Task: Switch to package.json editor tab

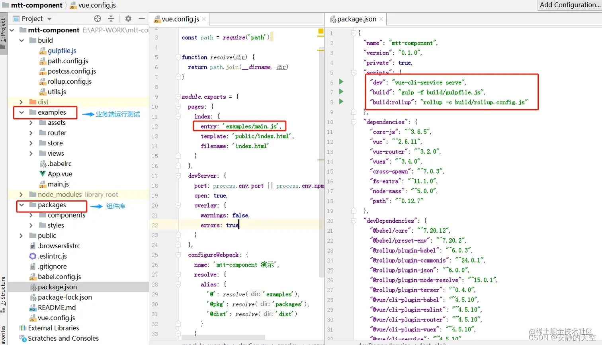Action: point(356,19)
